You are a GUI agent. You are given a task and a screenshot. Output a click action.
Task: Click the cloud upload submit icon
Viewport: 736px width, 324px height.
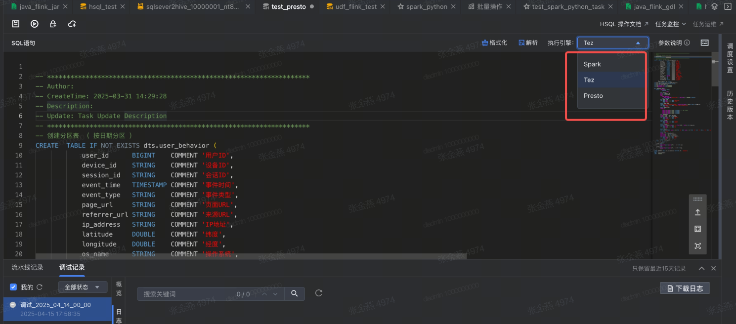[x=72, y=24]
